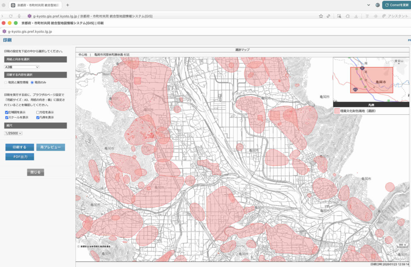Open the 1/25000 scale dropdown
Screen dimensions: 411x267
(13, 133)
